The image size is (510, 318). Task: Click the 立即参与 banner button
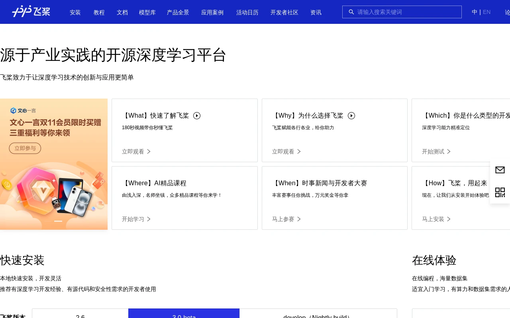pyautogui.click(x=25, y=148)
